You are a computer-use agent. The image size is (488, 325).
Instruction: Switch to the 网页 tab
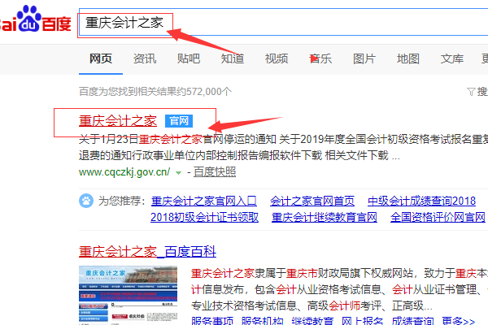click(x=101, y=58)
